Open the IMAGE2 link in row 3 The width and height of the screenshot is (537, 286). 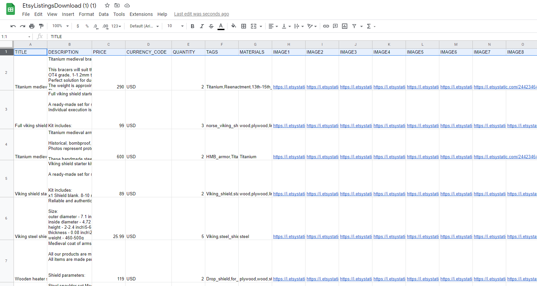322,125
